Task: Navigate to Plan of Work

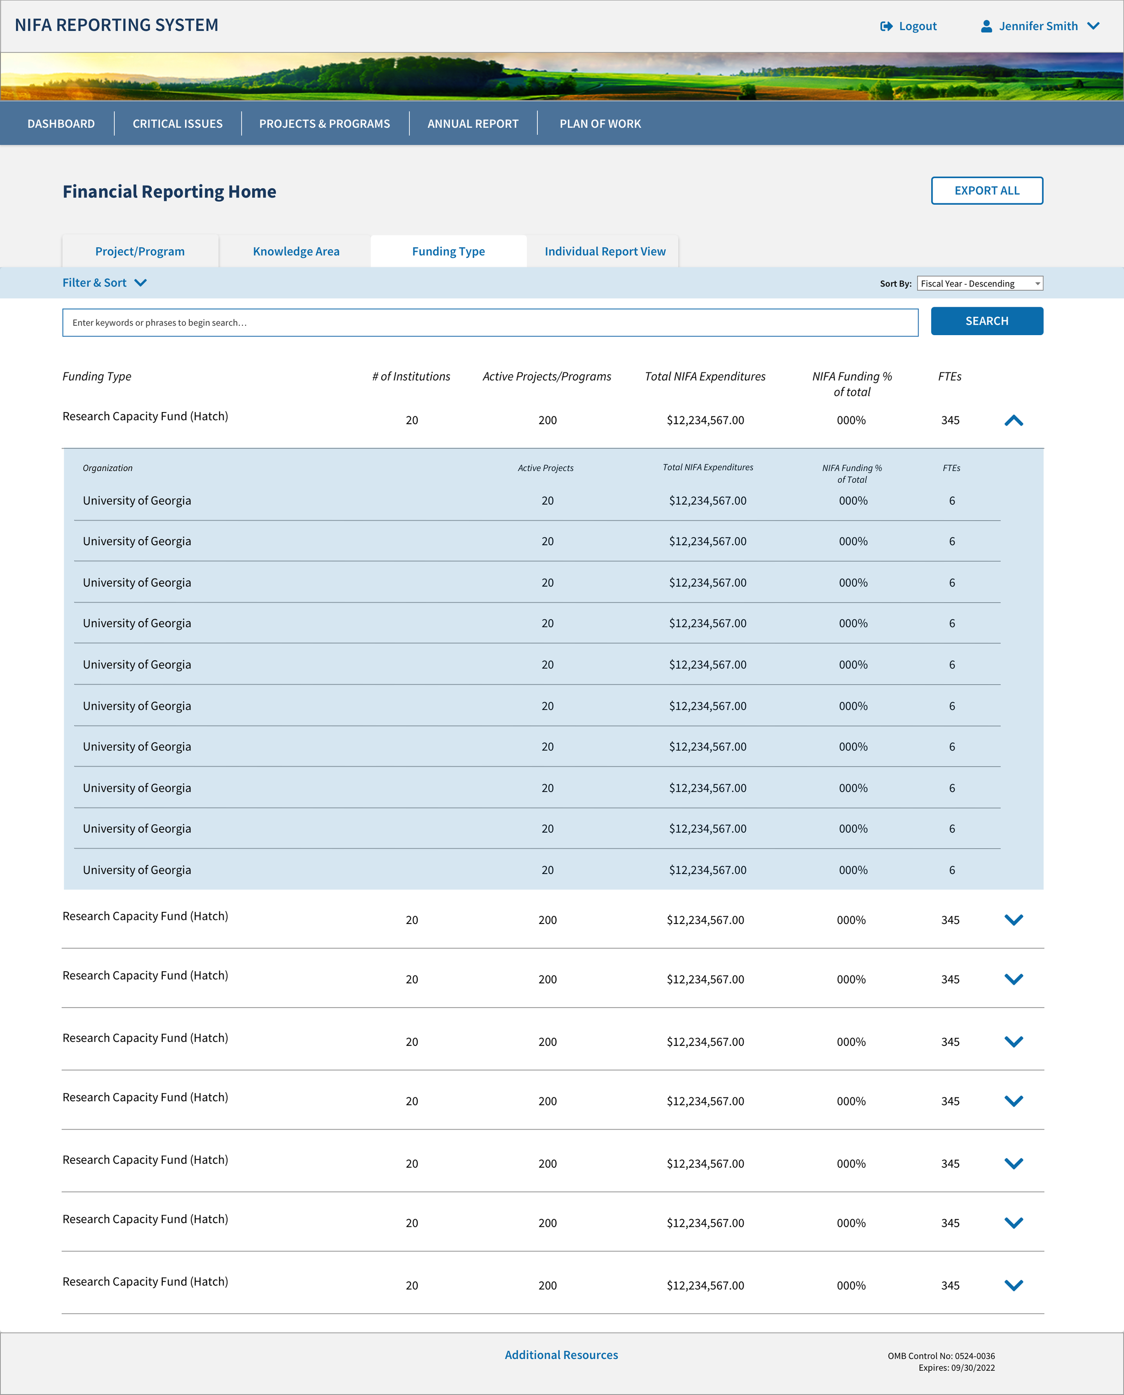Action: click(600, 124)
